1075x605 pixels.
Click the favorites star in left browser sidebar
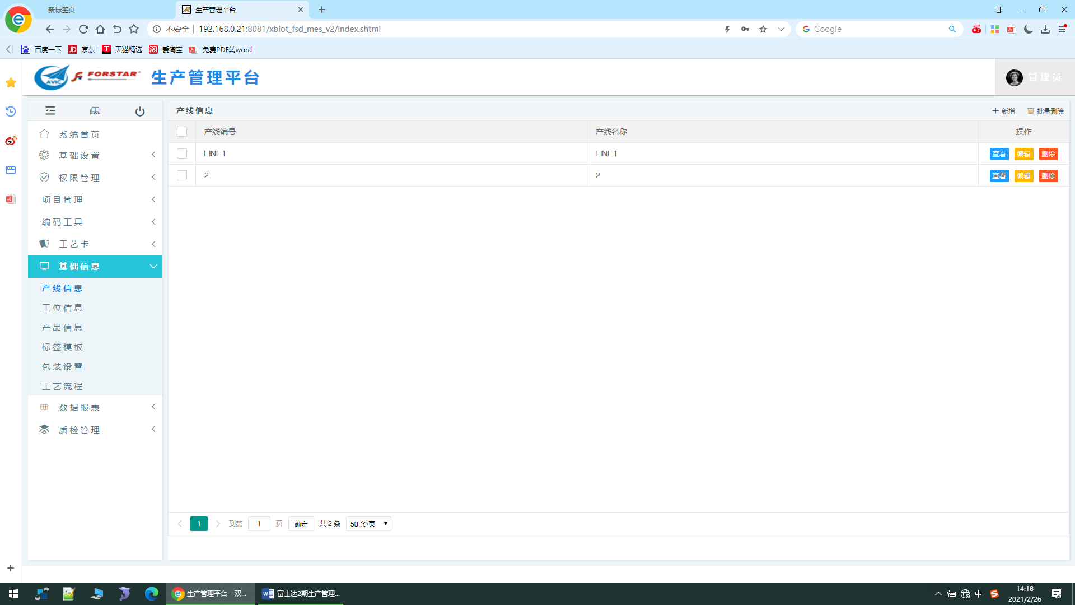(x=11, y=83)
